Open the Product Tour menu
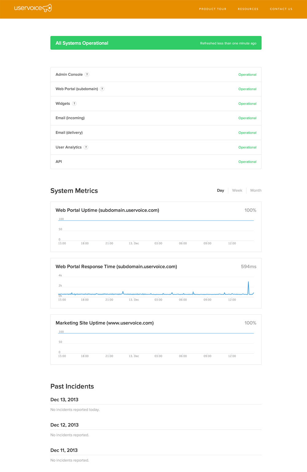The height and width of the screenshot is (472, 307). point(212,9)
